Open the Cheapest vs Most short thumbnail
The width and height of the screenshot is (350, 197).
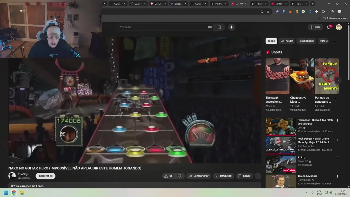tap(302, 76)
